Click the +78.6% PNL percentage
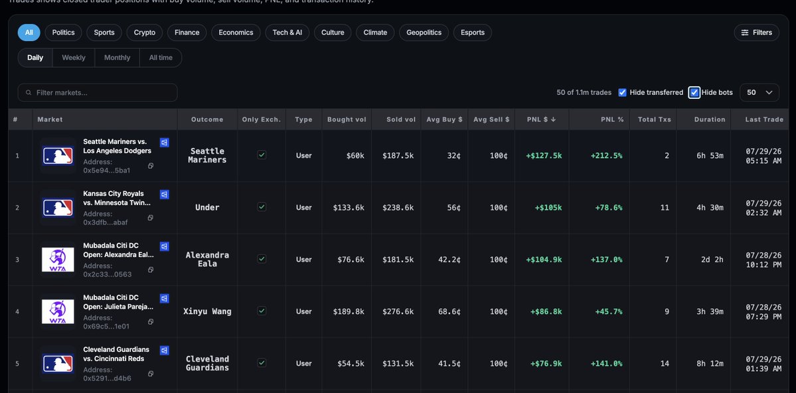The height and width of the screenshot is (393, 796). tap(609, 208)
